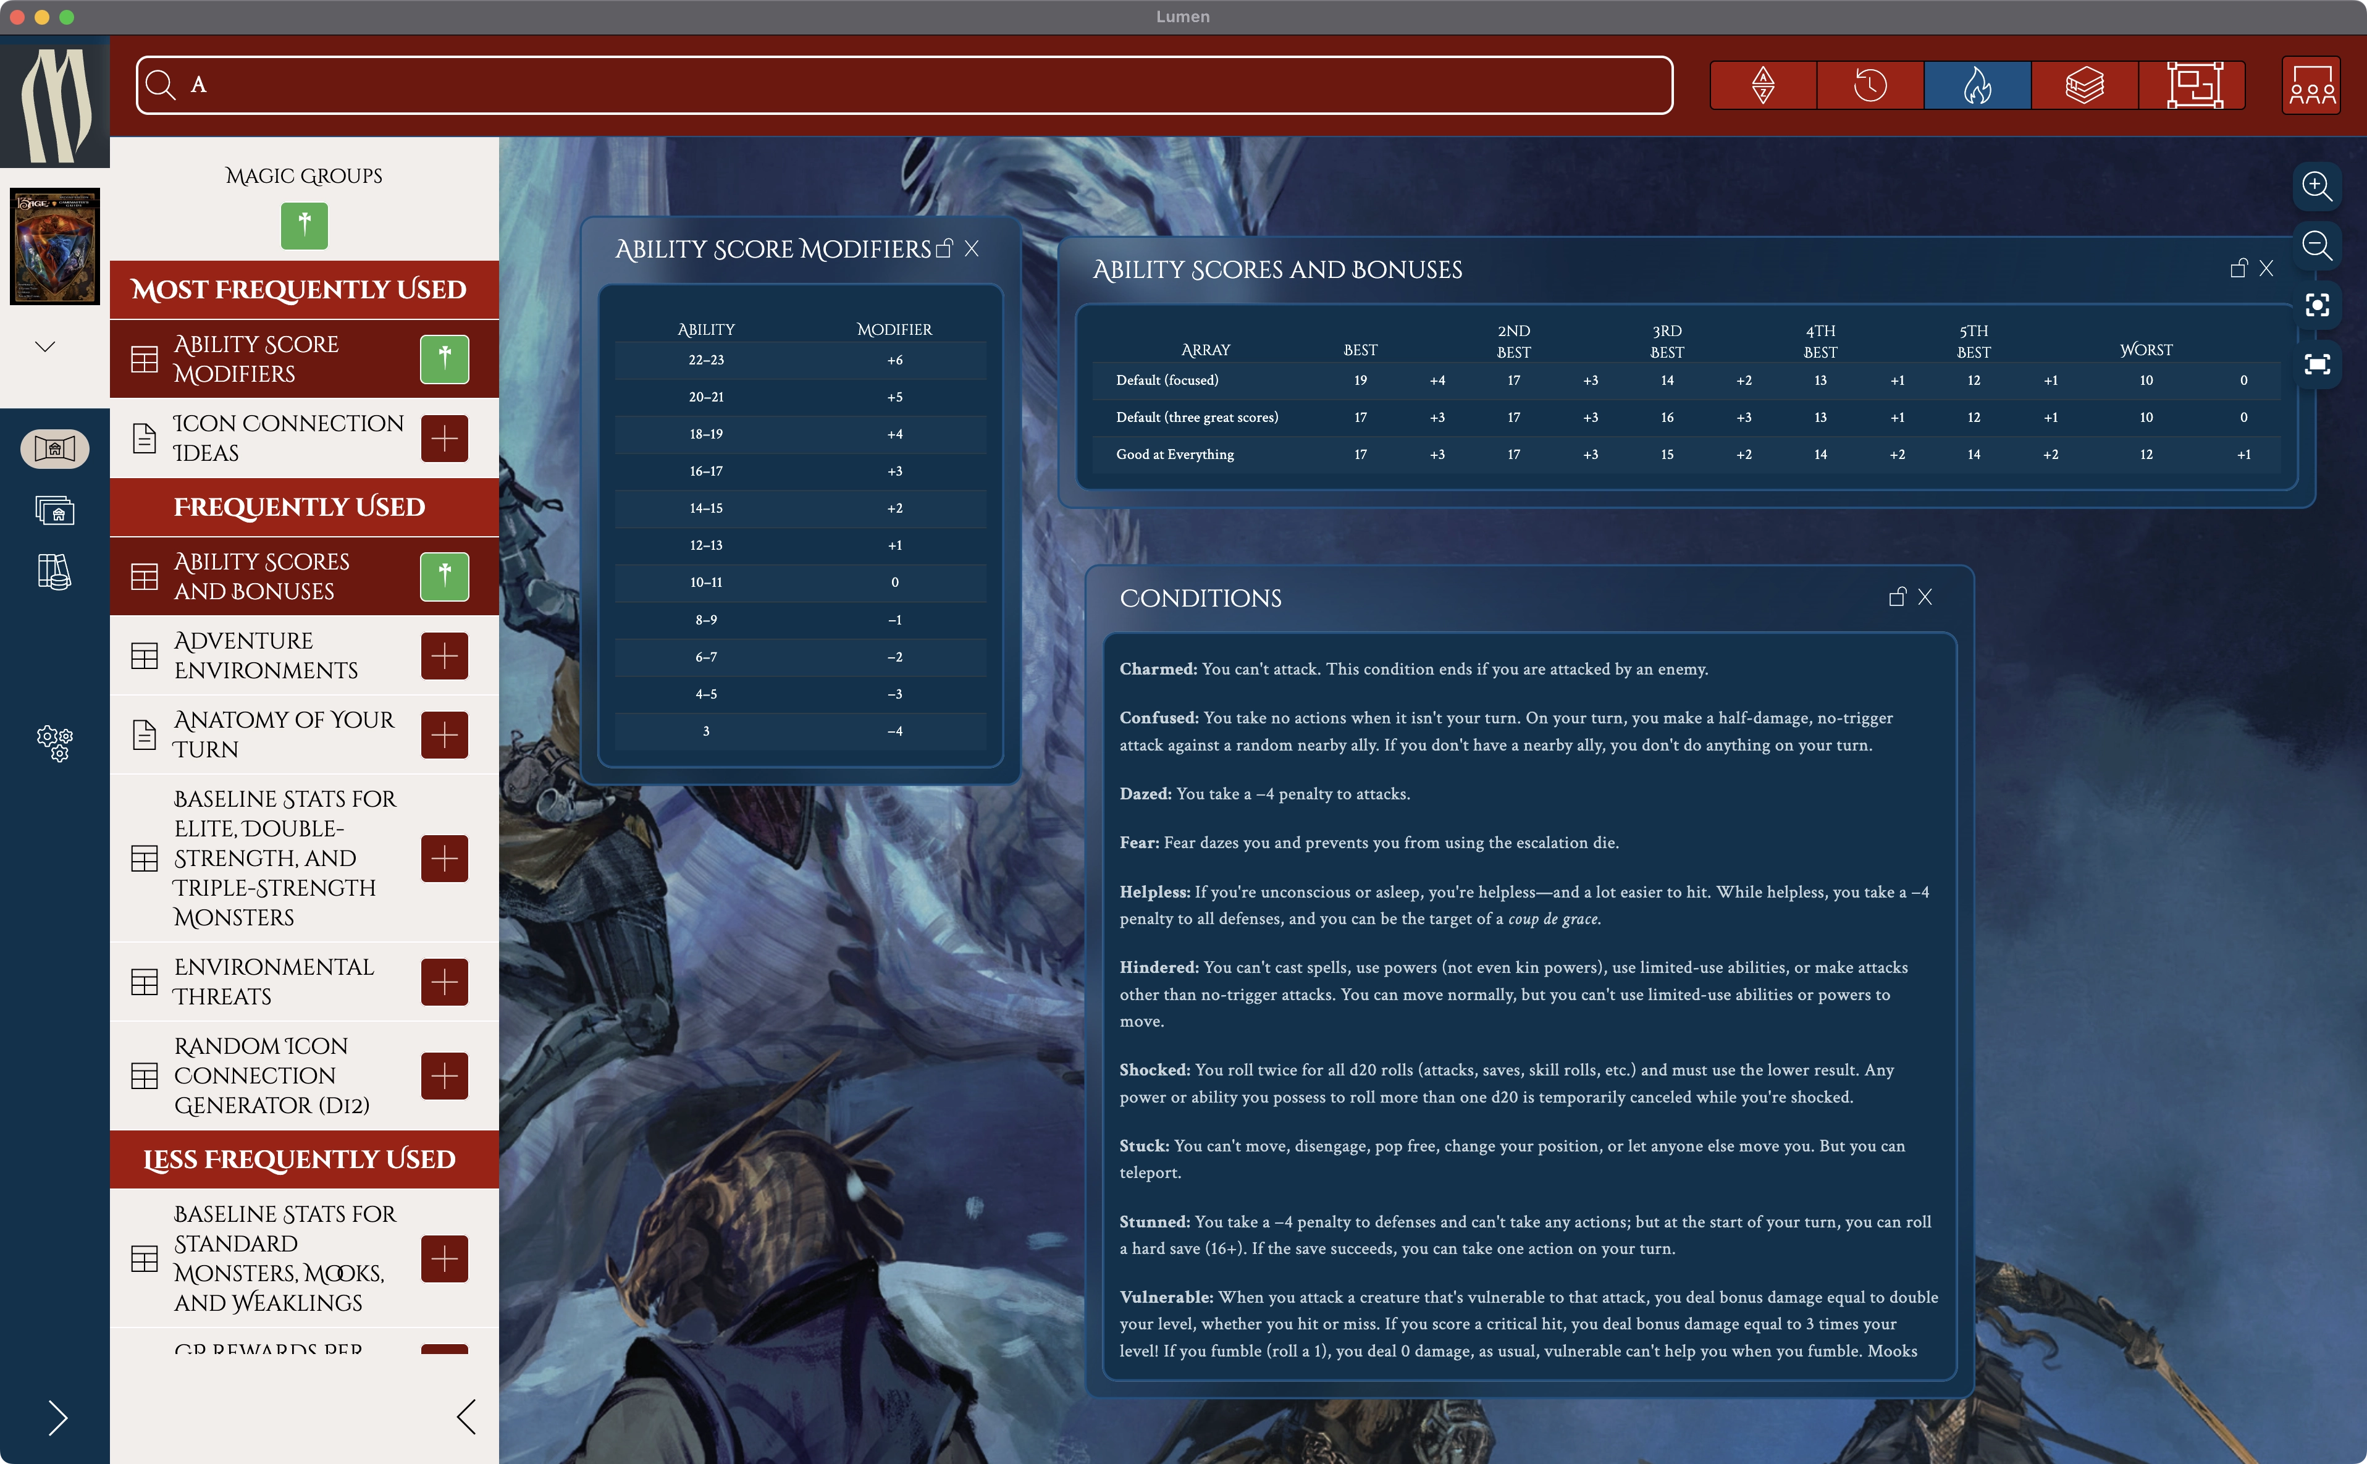
Task: Open the stacked books icon in toolbar
Action: (x=2083, y=85)
